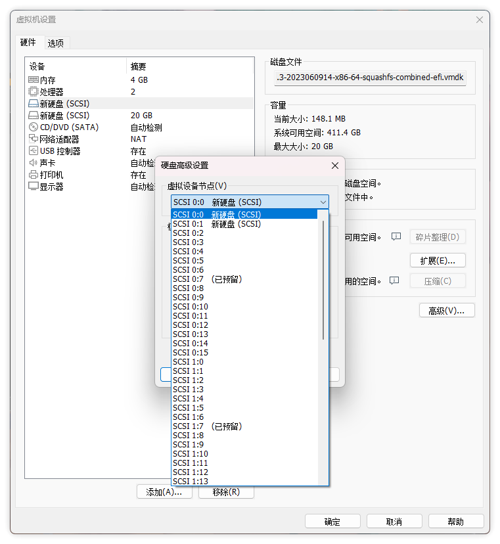Click the disk icon of the 20 GB 新硬盘 row
The width and height of the screenshot is (500, 544).
click(x=34, y=115)
